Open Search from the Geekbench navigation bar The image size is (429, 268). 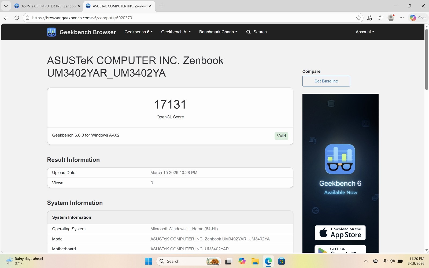(256, 32)
